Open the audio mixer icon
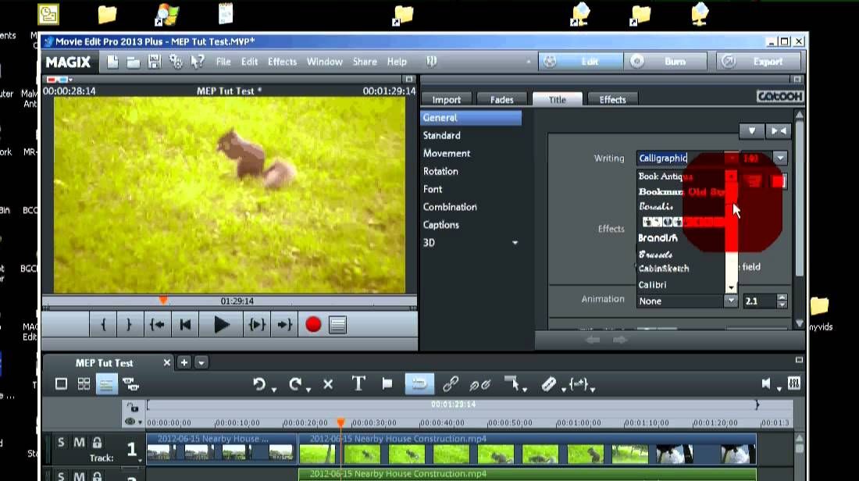The width and height of the screenshot is (859, 481). point(794,383)
